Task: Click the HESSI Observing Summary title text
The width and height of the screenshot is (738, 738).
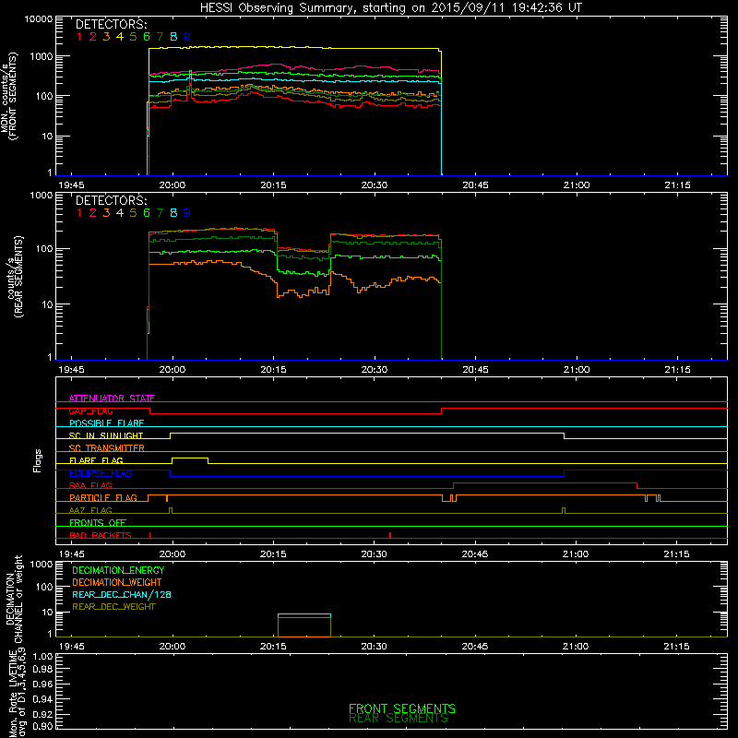Action: (x=390, y=8)
